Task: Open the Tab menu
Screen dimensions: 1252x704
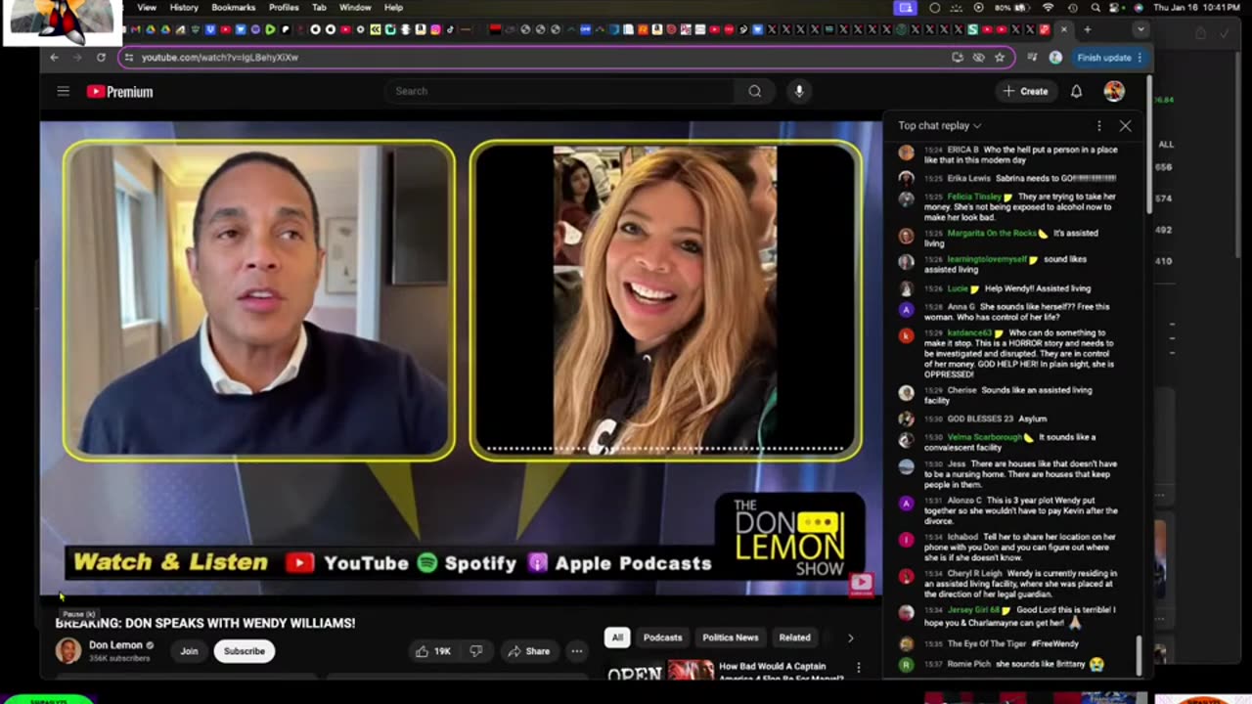Action: tap(319, 8)
